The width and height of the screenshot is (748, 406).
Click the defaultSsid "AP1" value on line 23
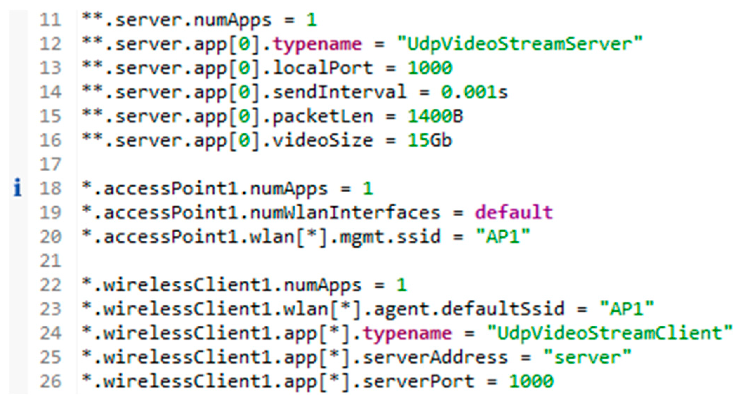pos(627,309)
